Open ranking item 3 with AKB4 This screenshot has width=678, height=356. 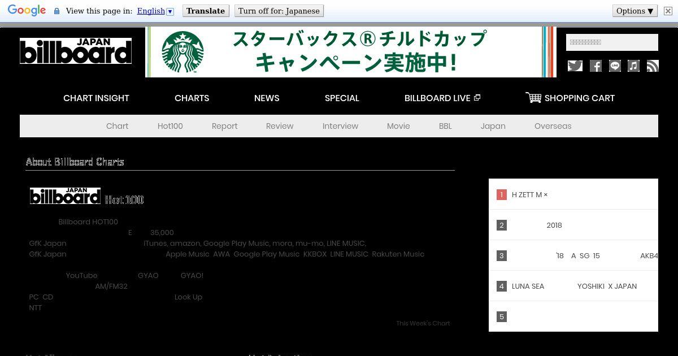coord(573,255)
